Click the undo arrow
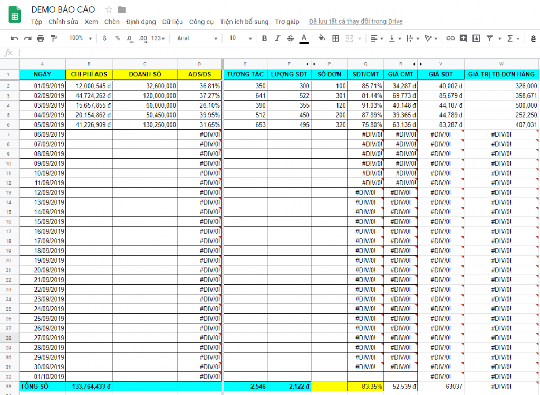The image size is (540, 395). [x=14, y=38]
